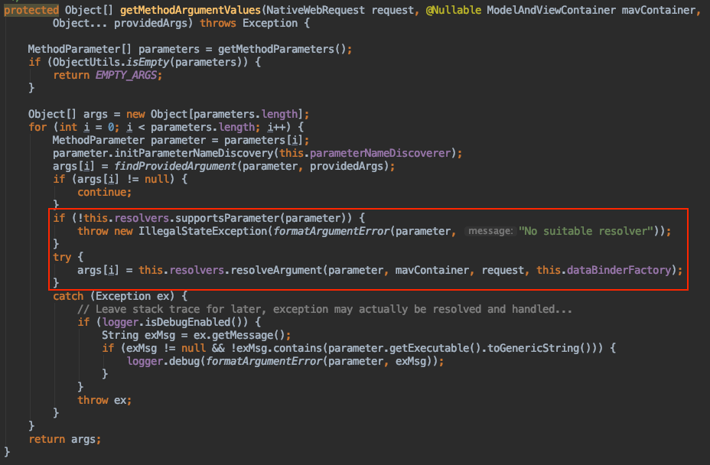Click toGenericString() call
Viewport: 710px width, 465px height.
coord(539,348)
